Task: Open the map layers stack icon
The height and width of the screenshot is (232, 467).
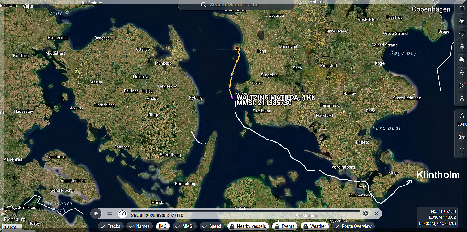Action: (462, 47)
